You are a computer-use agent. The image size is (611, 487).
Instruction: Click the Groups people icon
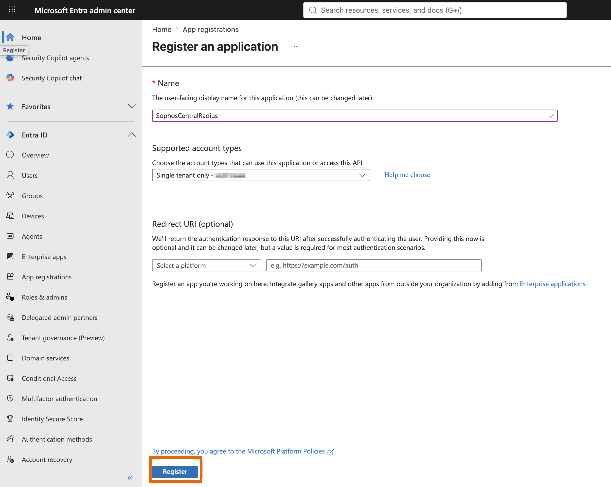10,196
